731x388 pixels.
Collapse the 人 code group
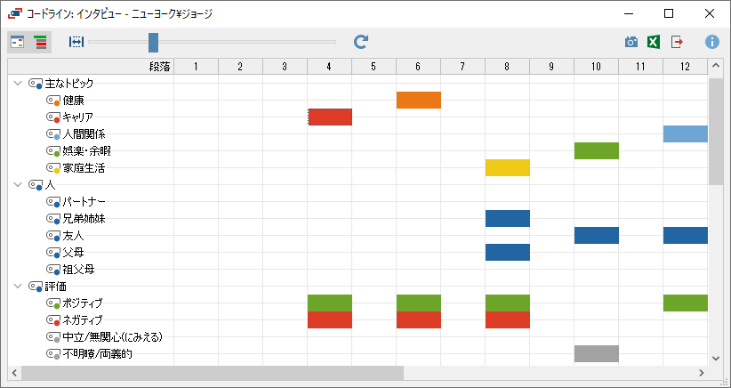tap(17, 184)
